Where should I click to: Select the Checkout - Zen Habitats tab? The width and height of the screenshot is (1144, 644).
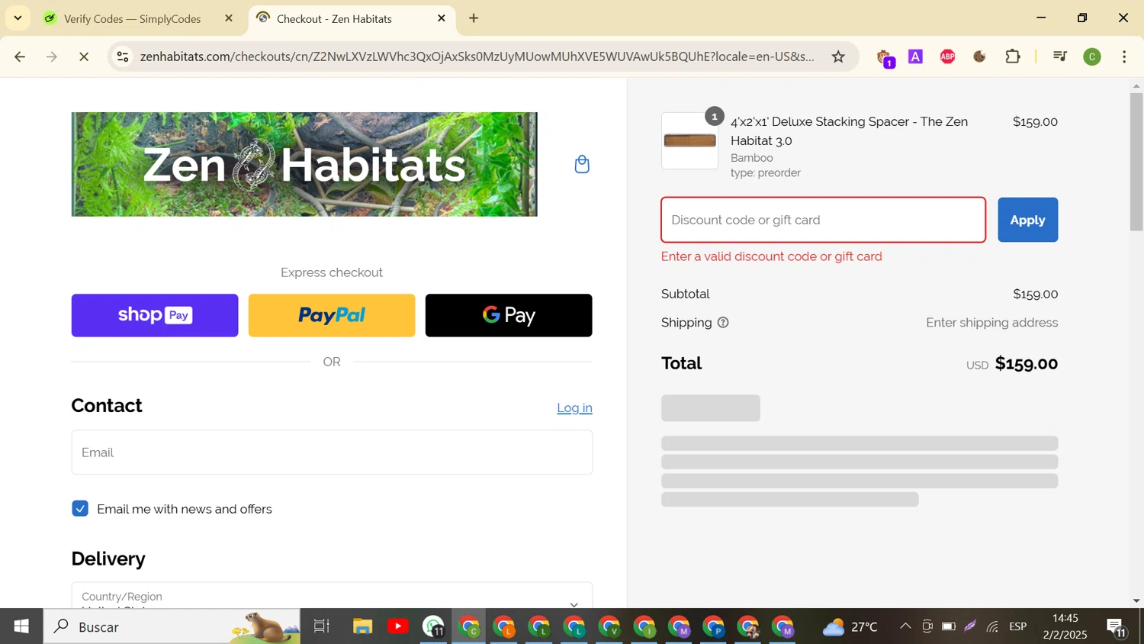point(334,18)
